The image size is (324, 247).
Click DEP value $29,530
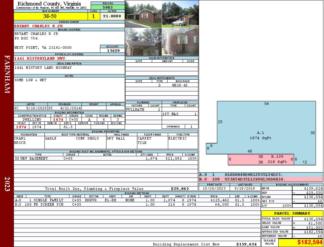click(x=314, y=193)
